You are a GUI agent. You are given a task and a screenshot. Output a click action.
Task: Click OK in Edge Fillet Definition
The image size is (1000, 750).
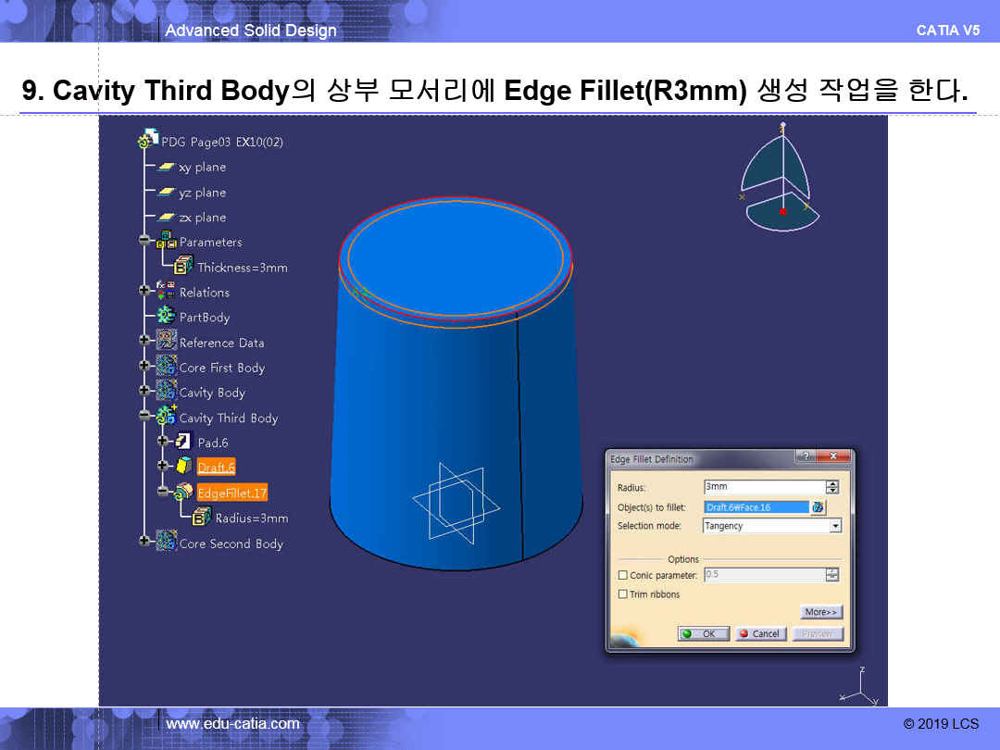703,634
